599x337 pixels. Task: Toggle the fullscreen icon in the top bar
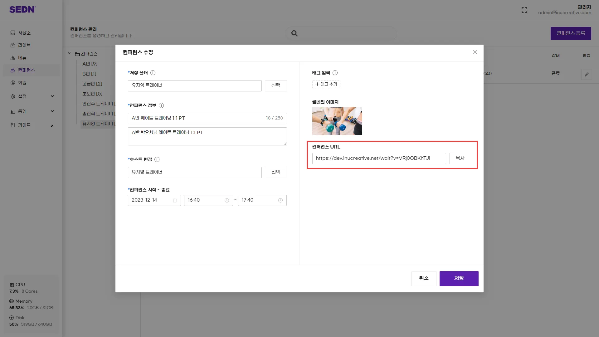pos(524,10)
